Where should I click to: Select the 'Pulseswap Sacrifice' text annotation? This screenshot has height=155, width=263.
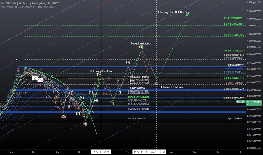pyautogui.click(x=101, y=71)
